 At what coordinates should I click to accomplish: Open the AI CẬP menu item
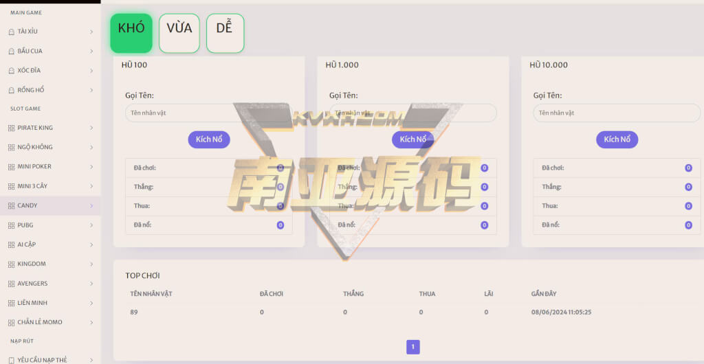50,244
